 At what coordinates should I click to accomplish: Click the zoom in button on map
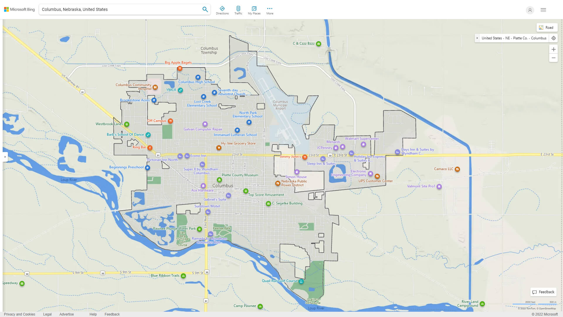[x=554, y=49]
